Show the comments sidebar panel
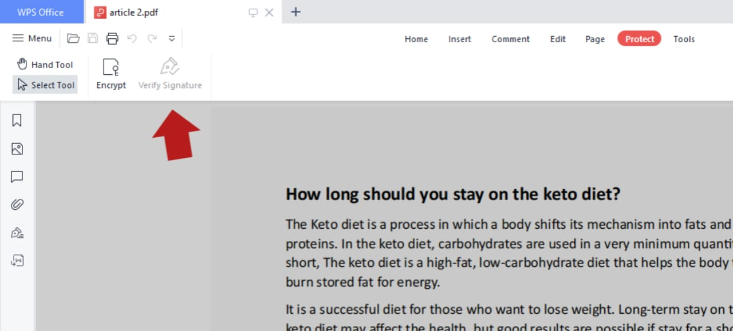Image resolution: width=733 pixels, height=331 pixels. point(17,177)
